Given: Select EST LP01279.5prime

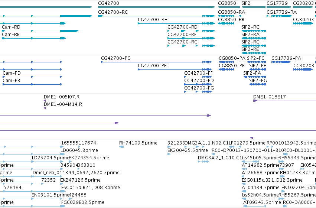Looking at the screenshot, I should pyautogui.click(x=247, y=143).
